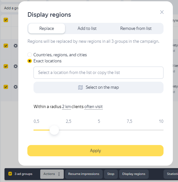This screenshot has width=178, height=182.
Task: Open settings gear for first ad group
Action: coord(15,46)
